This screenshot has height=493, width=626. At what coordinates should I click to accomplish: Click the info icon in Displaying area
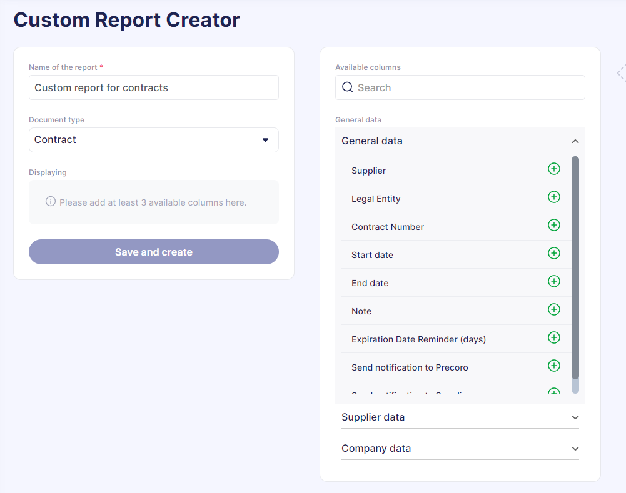click(51, 201)
